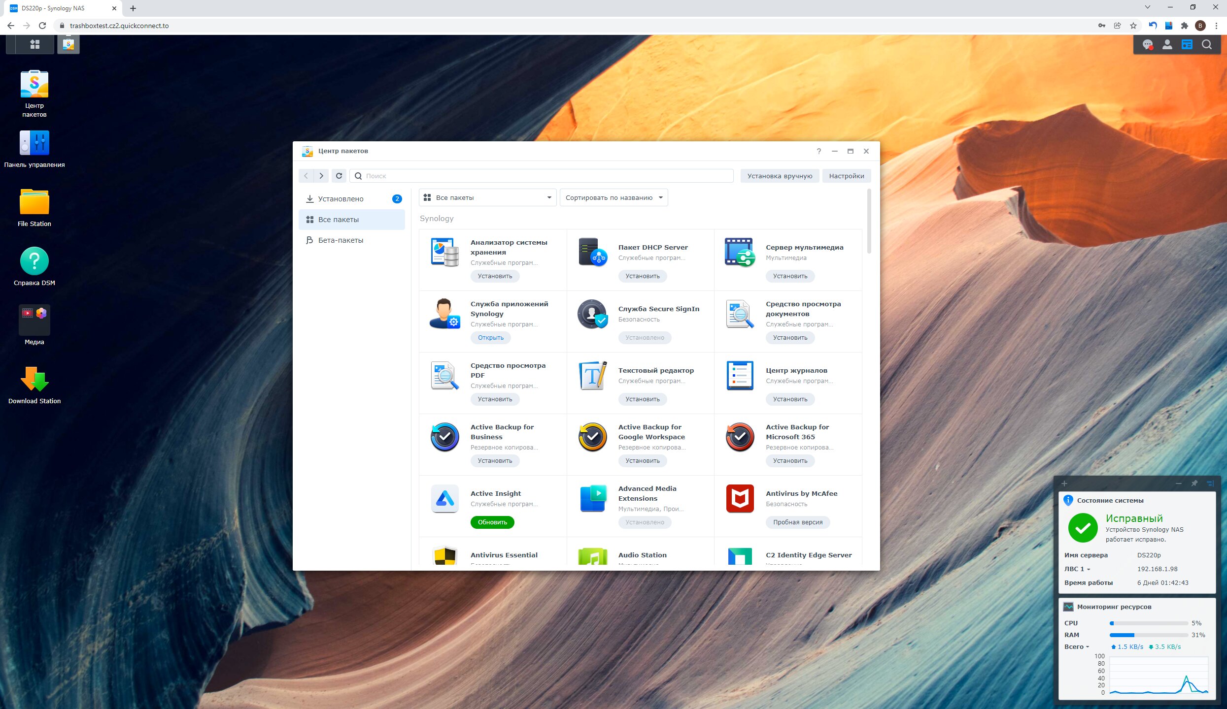Open Package Center help question mark
1227x709 pixels.
819,151
